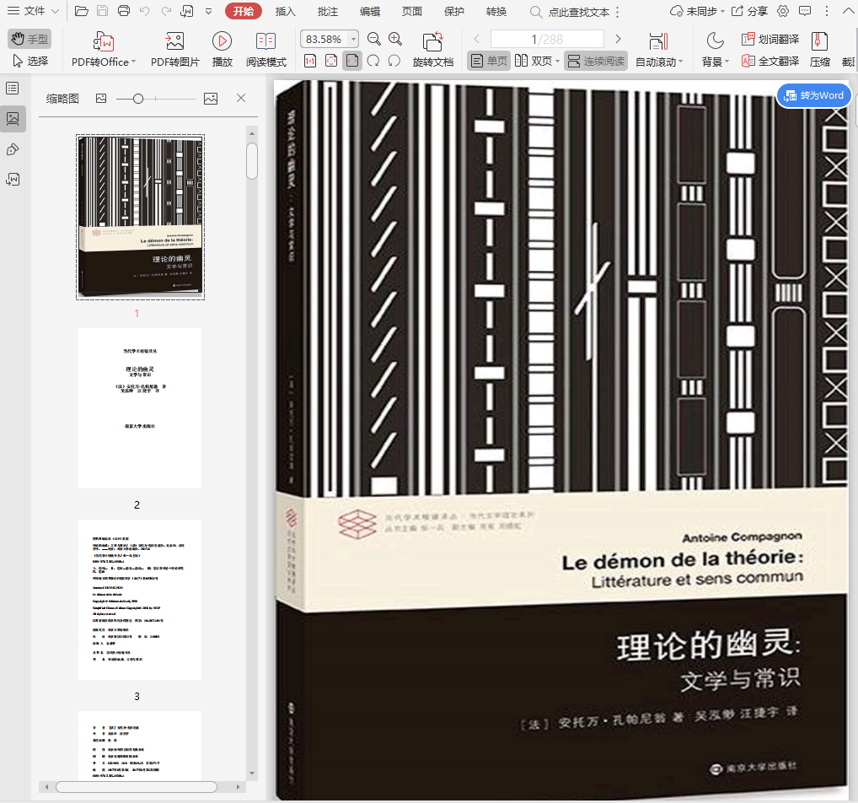Open the 83.58% zoom level dropdown

coord(353,40)
